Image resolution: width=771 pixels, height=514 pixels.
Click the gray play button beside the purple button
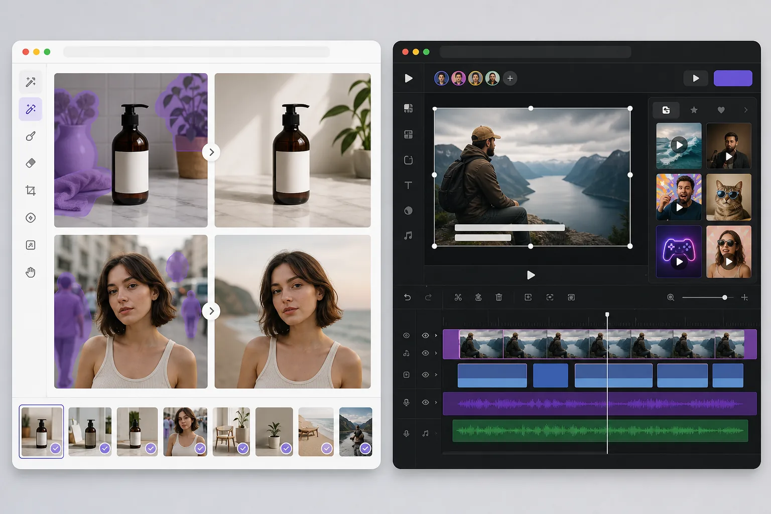click(696, 78)
